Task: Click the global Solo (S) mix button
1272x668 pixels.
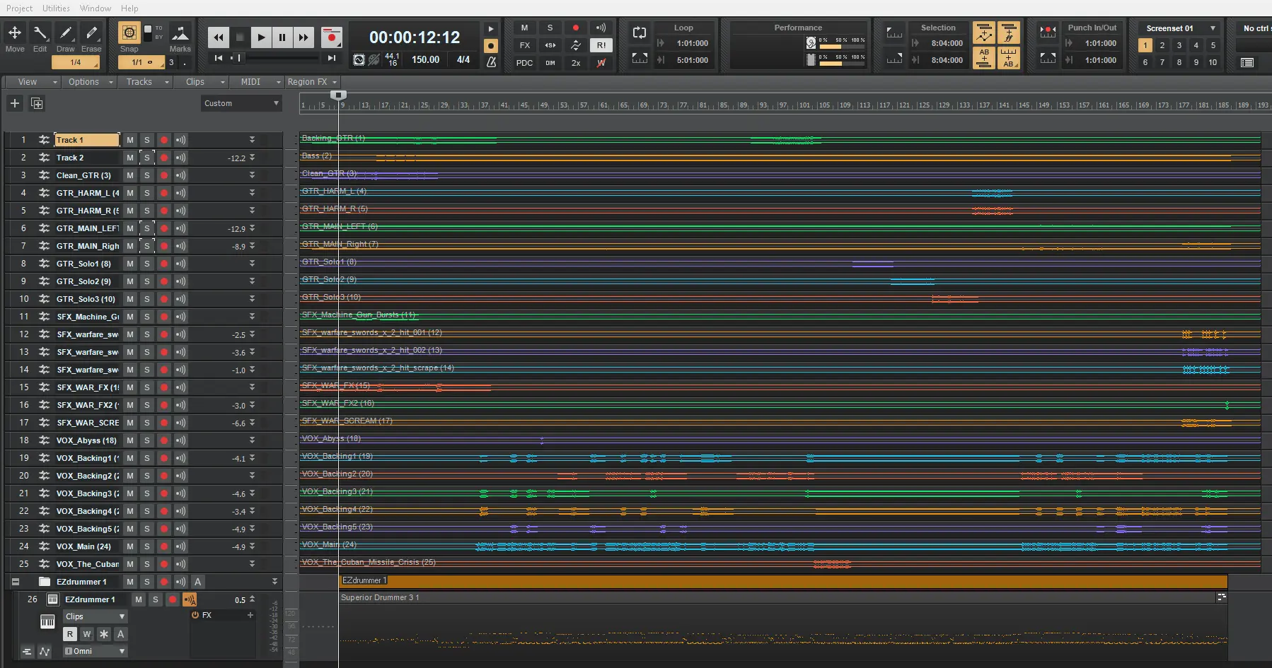Action: tap(550, 28)
